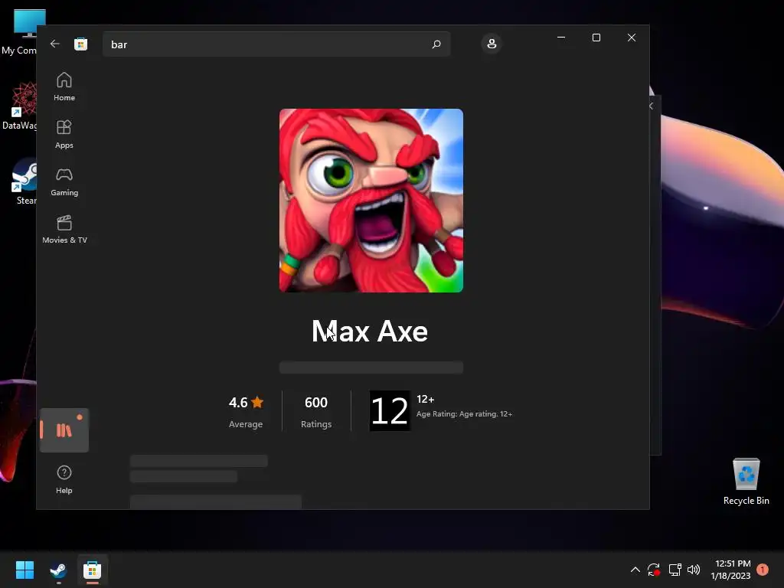Click the Microsoft Store logo icon in title bar
The image size is (784, 588).
(80, 44)
